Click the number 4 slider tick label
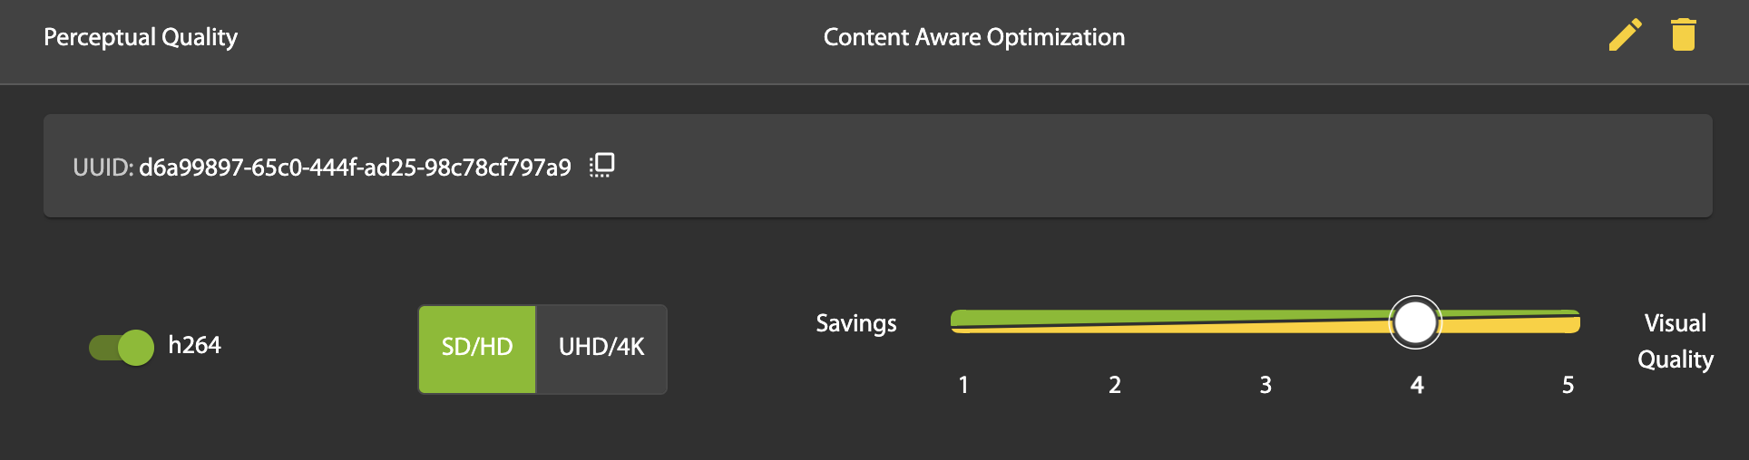Image resolution: width=1749 pixels, height=460 pixels. (x=1417, y=385)
